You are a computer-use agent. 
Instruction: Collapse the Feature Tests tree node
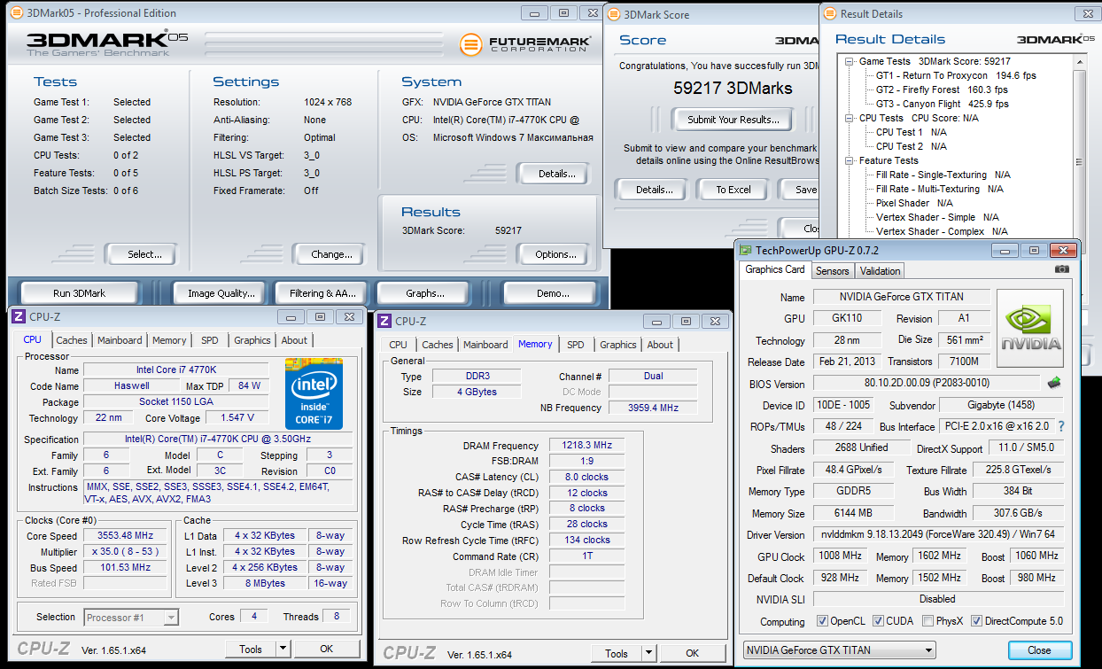850,160
